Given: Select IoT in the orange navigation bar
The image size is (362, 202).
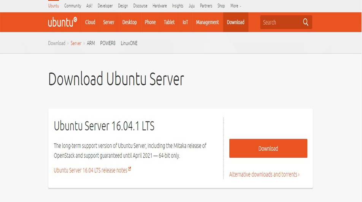Looking at the screenshot, I should (x=185, y=22).
